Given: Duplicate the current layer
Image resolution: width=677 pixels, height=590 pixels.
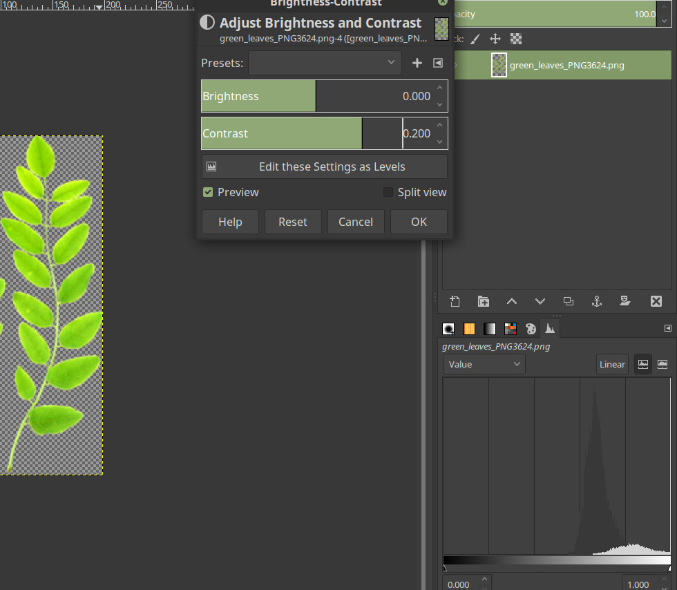Looking at the screenshot, I should pyautogui.click(x=569, y=301).
